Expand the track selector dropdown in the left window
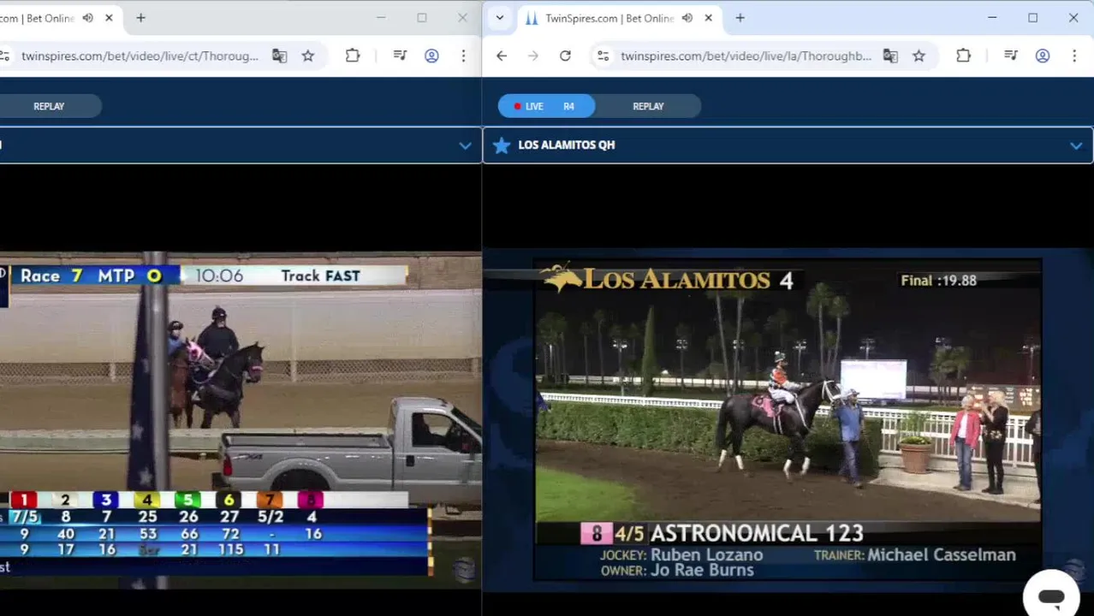 465,145
